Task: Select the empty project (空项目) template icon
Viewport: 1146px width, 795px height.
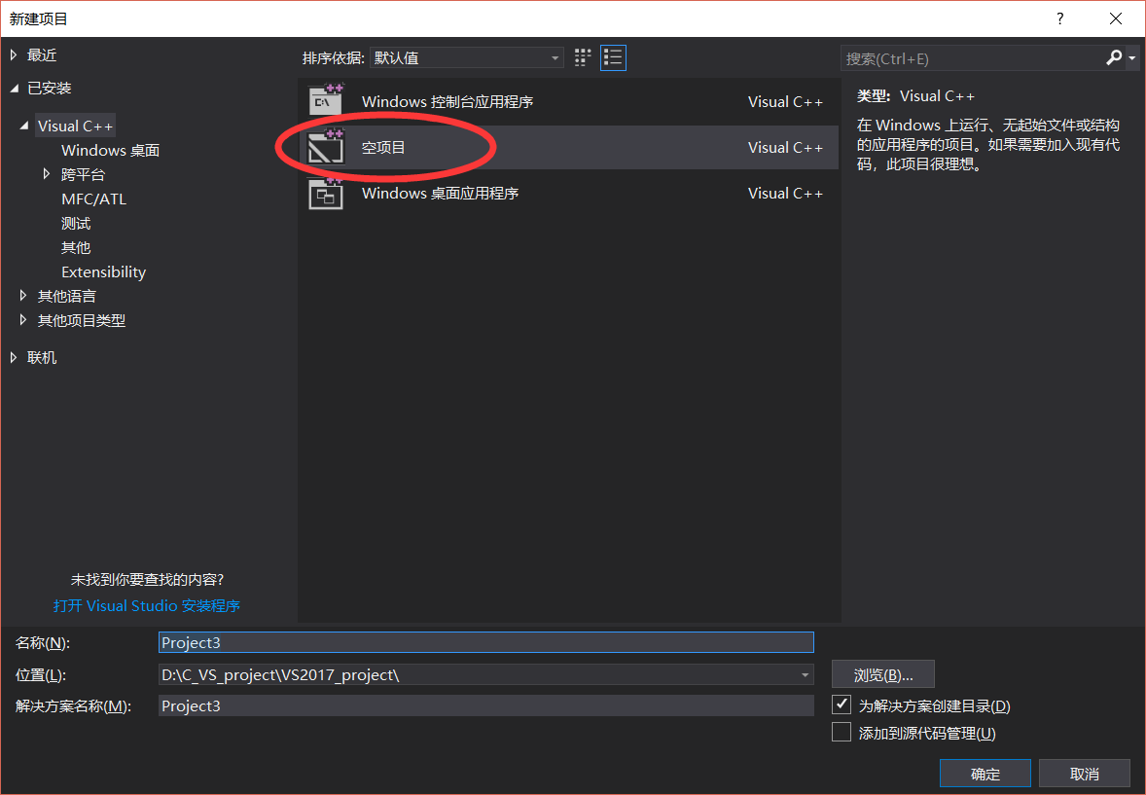Action: click(x=326, y=146)
